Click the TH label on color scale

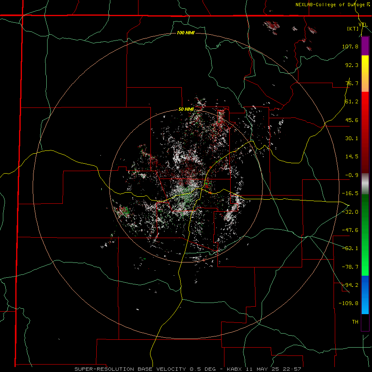355,322
